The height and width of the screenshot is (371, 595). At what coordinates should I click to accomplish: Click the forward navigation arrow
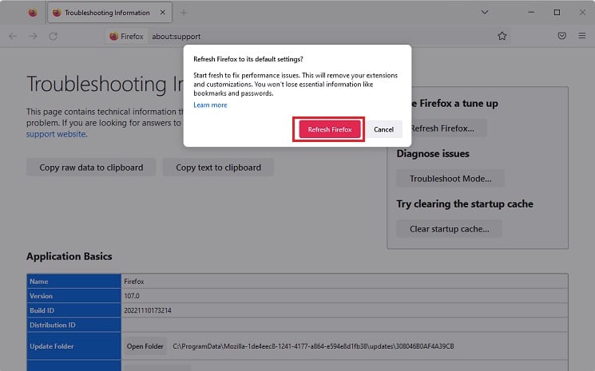(x=33, y=36)
